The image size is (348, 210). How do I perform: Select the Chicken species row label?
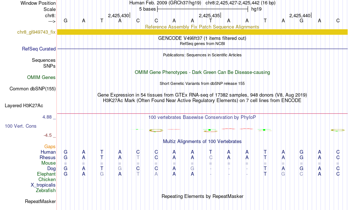coord(47,179)
